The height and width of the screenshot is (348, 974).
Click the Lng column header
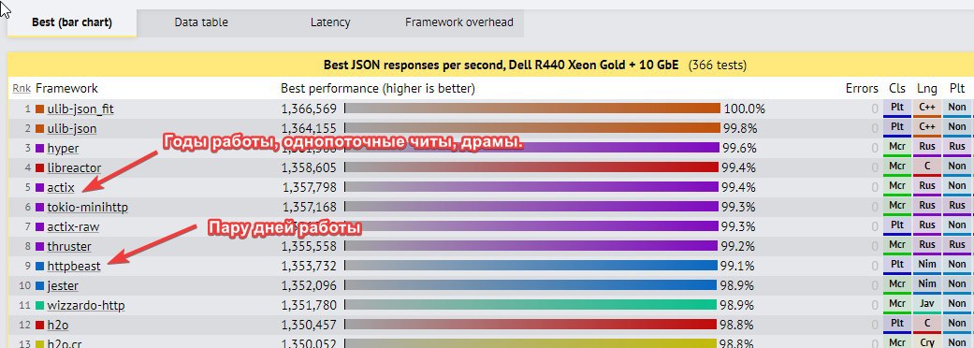(927, 89)
